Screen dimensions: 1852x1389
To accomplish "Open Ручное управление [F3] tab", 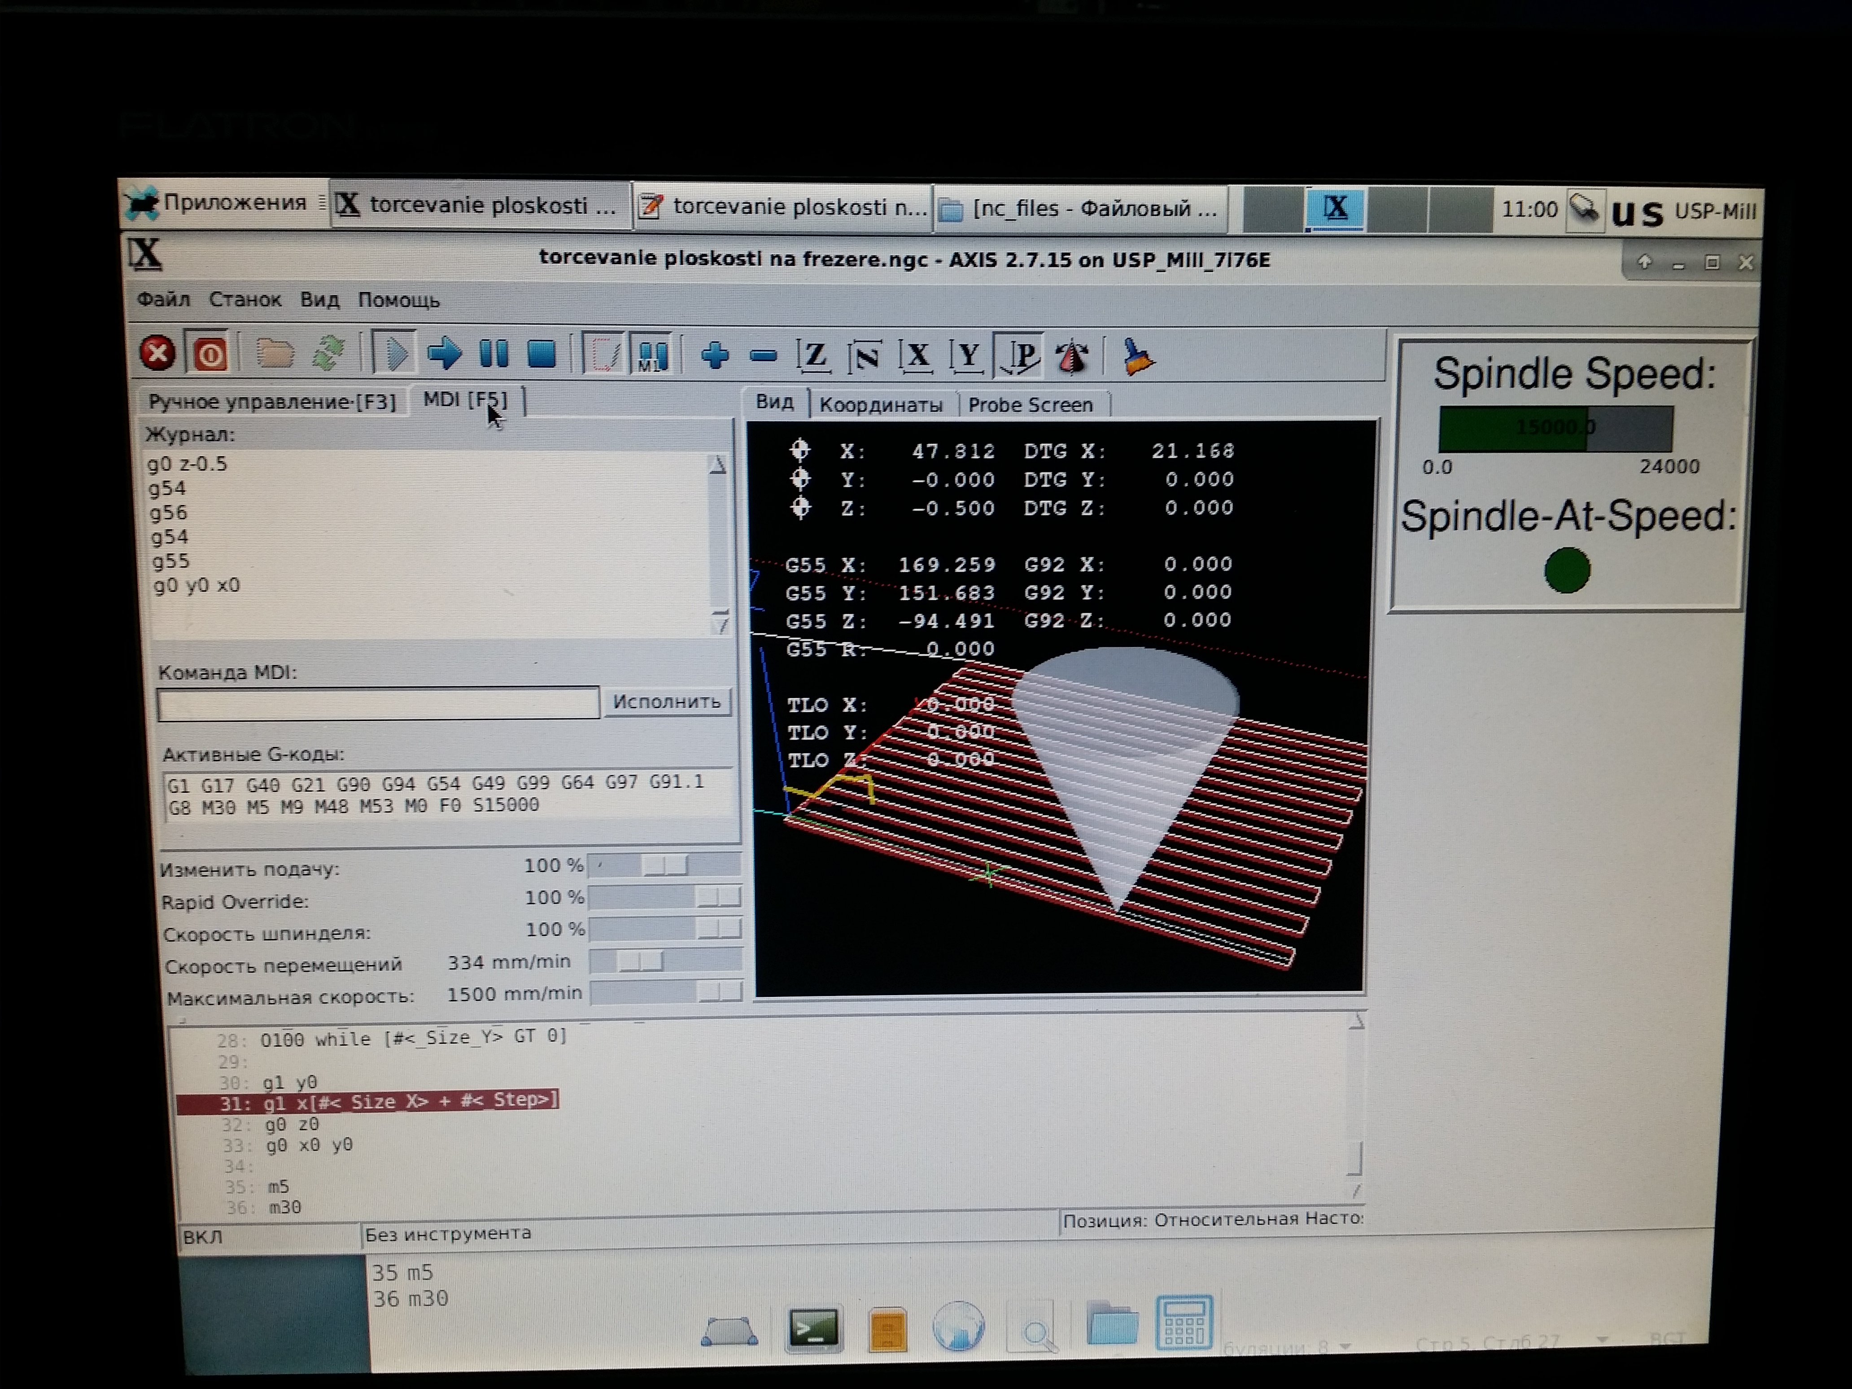I will point(271,402).
